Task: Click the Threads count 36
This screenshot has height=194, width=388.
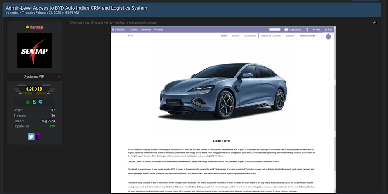Action: [x=53, y=116]
